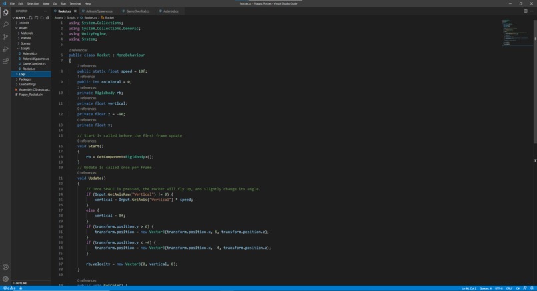The image size is (537, 291).
Task: Expand the UserSettings folder
Action: [27, 84]
